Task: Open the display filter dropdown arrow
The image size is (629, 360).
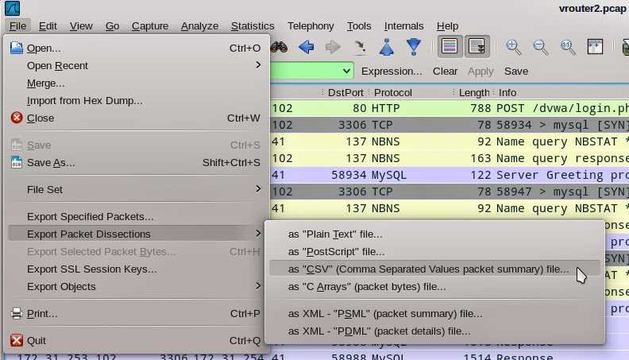Action: [346, 72]
